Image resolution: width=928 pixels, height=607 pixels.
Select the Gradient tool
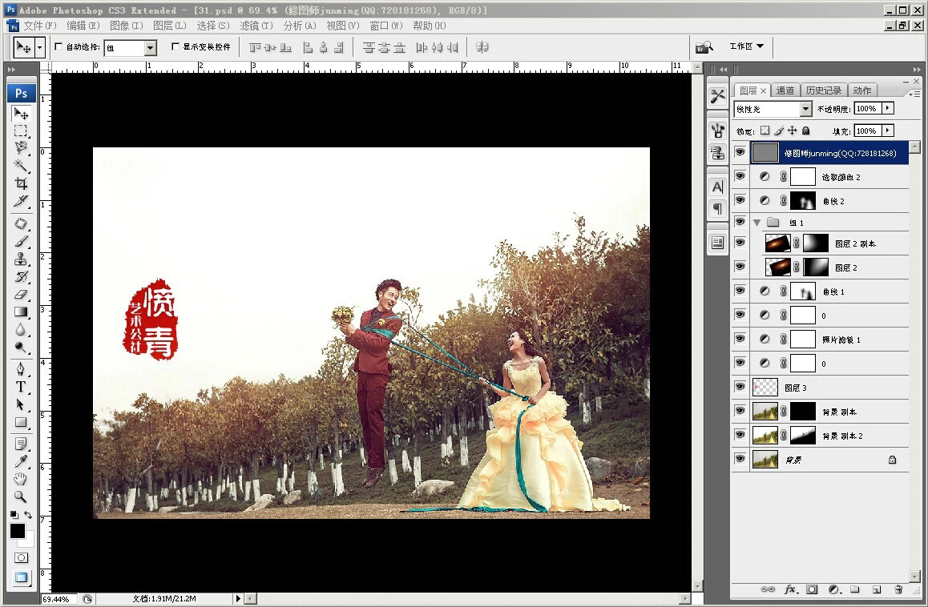coord(21,312)
